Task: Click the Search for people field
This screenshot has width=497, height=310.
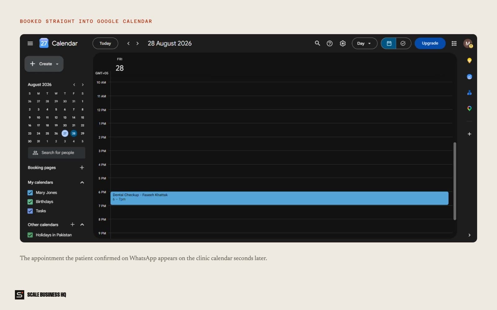Action: pyautogui.click(x=57, y=153)
